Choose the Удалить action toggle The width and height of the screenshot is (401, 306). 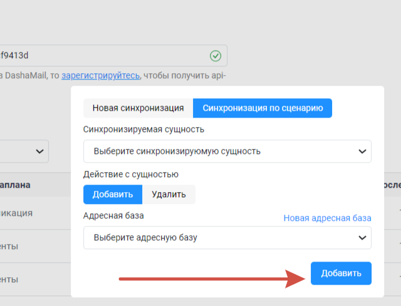click(169, 195)
